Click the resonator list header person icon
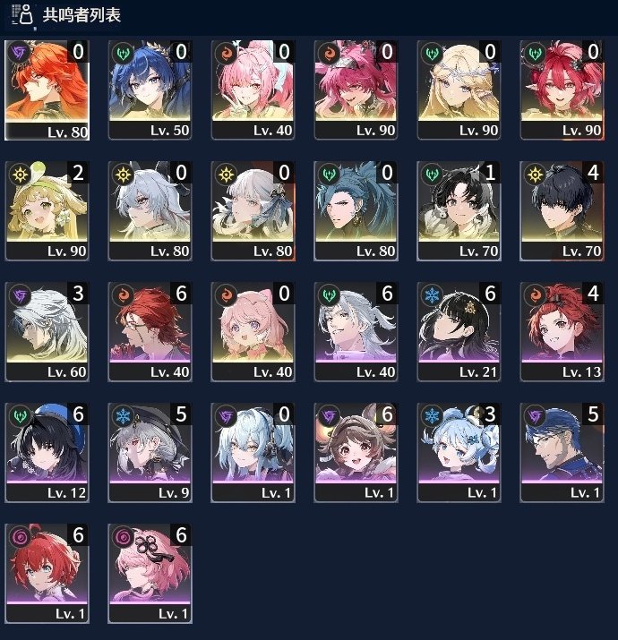The image size is (618, 640). tap(23, 15)
